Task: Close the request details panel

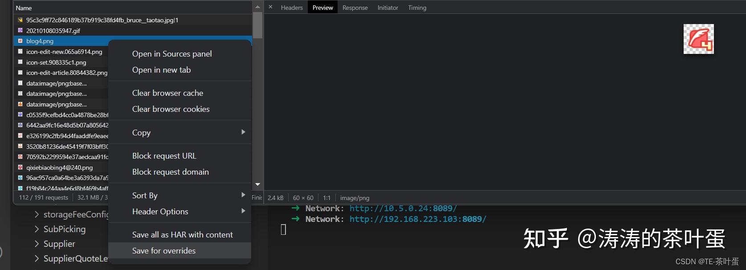Action: [270, 7]
